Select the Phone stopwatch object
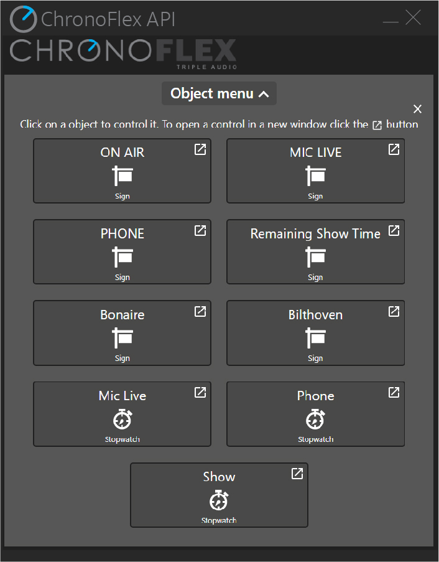 [315, 414]
